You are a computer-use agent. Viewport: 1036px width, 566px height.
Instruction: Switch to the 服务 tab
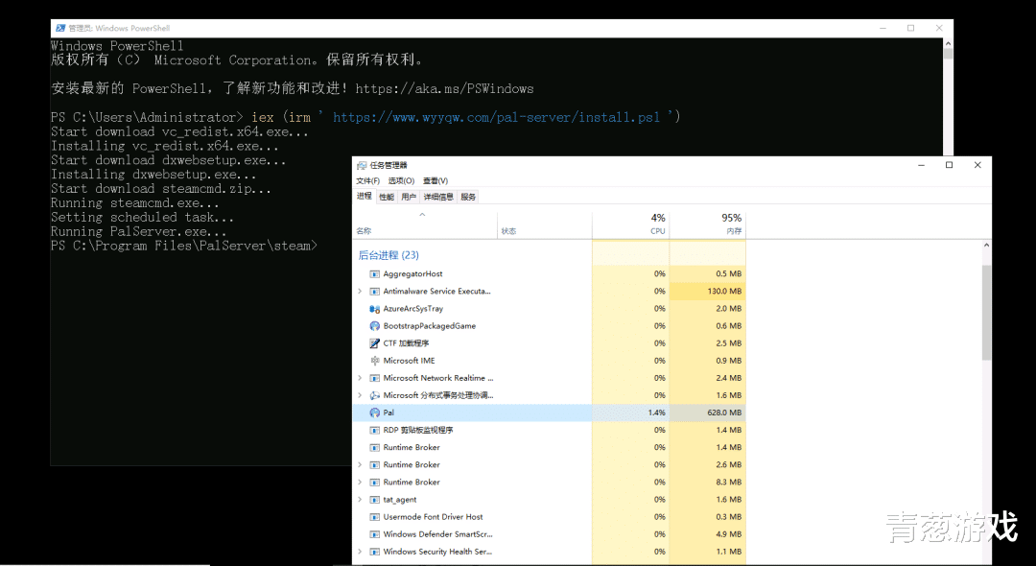[468, 197]
